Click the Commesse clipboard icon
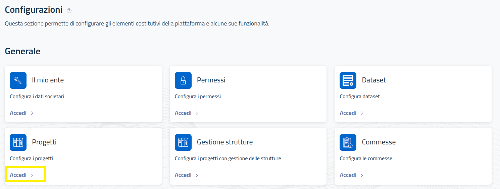The height and width of the screenshot is (189, 500). pos(348,142)
